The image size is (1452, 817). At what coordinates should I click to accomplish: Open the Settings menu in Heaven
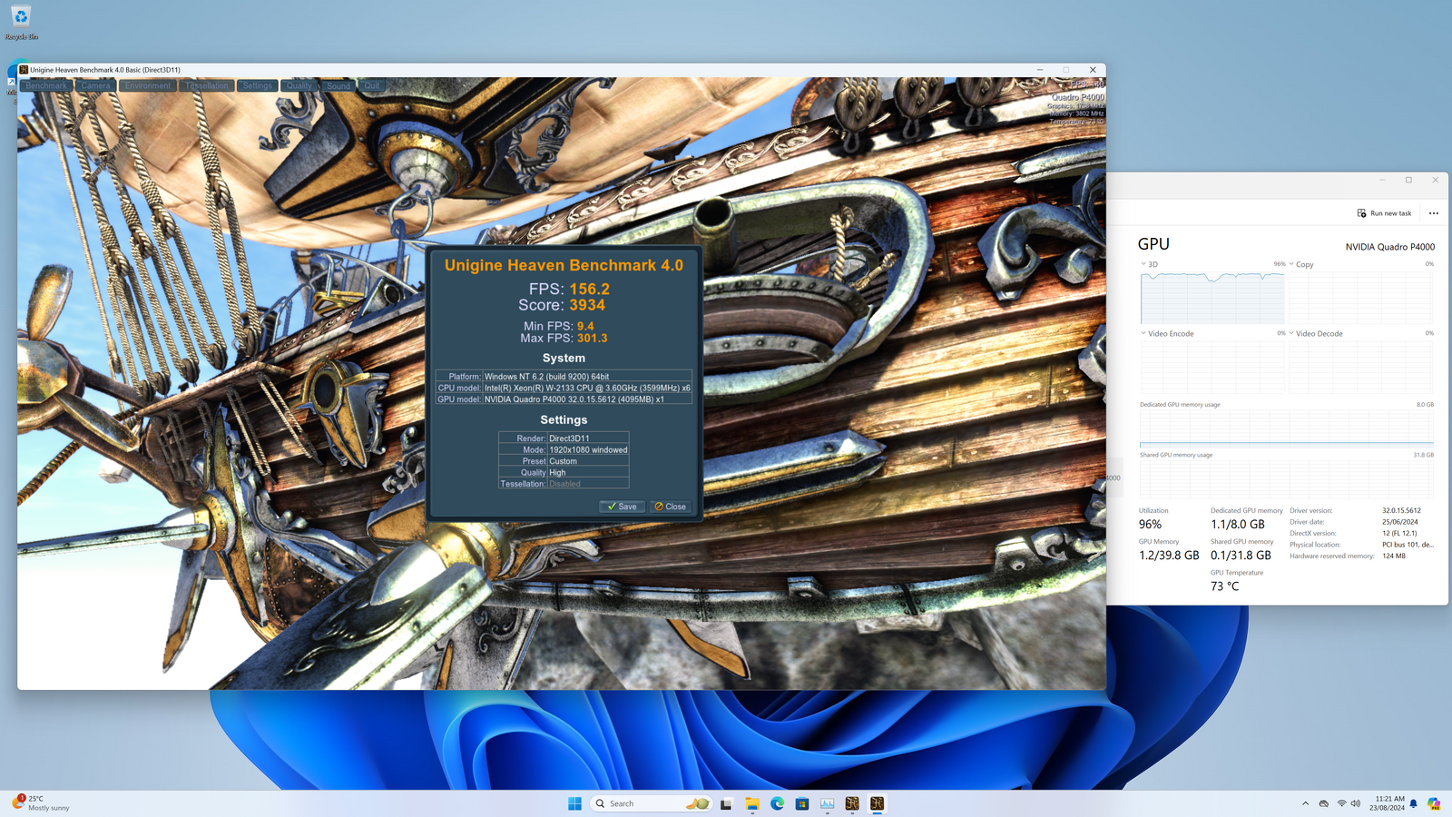[x=258, y=85]
